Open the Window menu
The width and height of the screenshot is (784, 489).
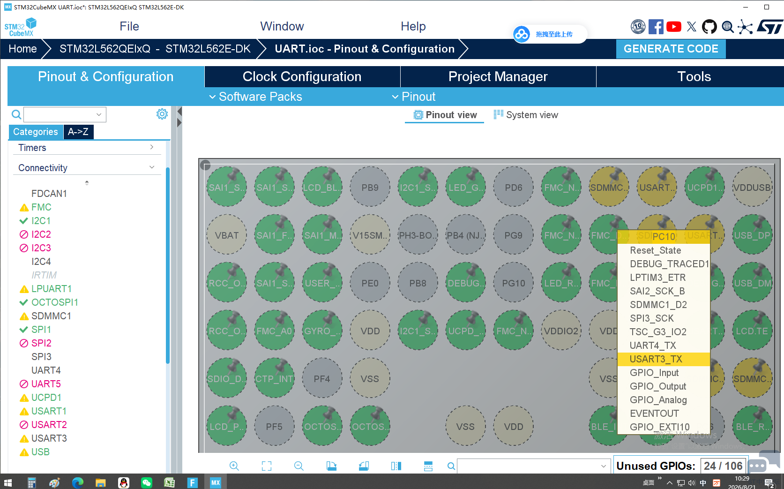click(282, 26)
